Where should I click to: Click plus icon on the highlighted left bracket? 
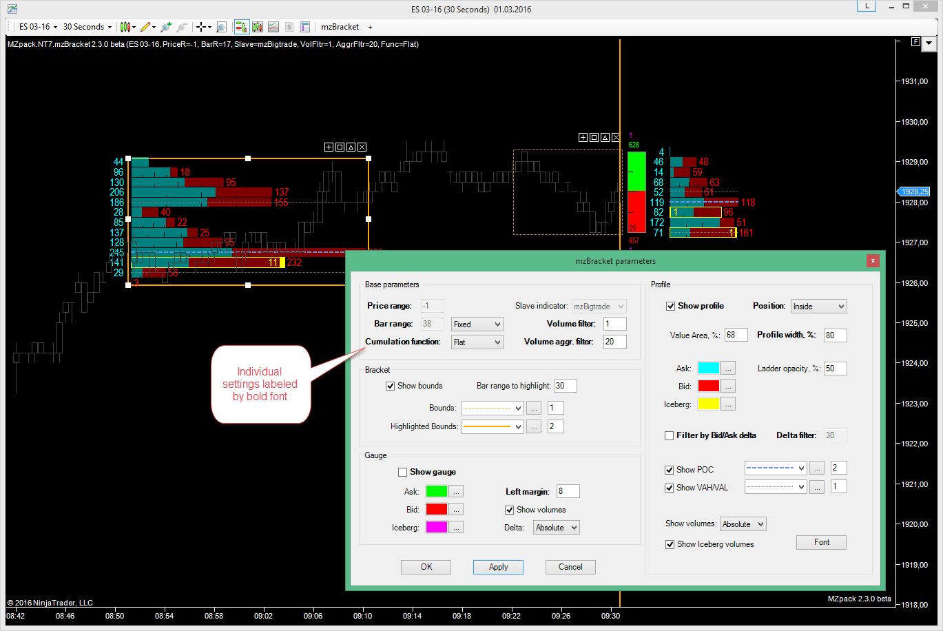(329, 147)
